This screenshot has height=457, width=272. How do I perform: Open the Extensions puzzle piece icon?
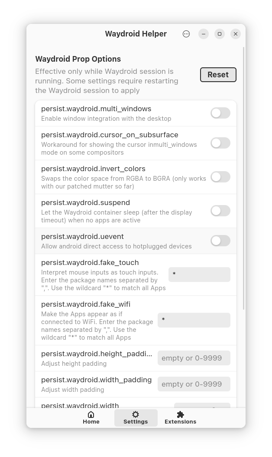[180, 414]
